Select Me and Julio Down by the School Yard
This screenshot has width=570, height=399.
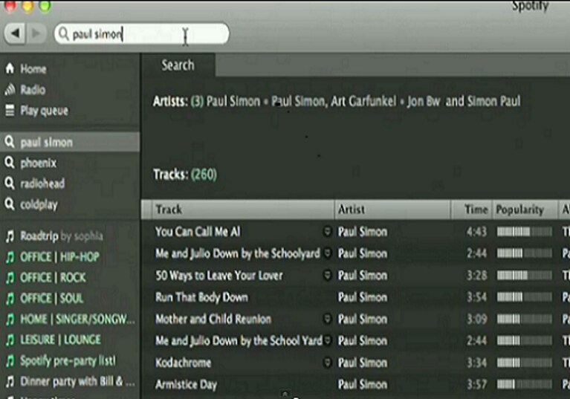(x=239, y=340)
